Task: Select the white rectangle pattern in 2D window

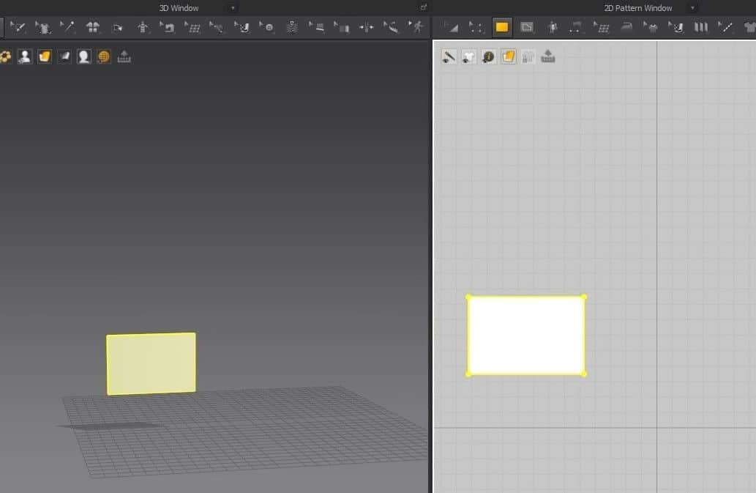Action: [x=526, y=336]
